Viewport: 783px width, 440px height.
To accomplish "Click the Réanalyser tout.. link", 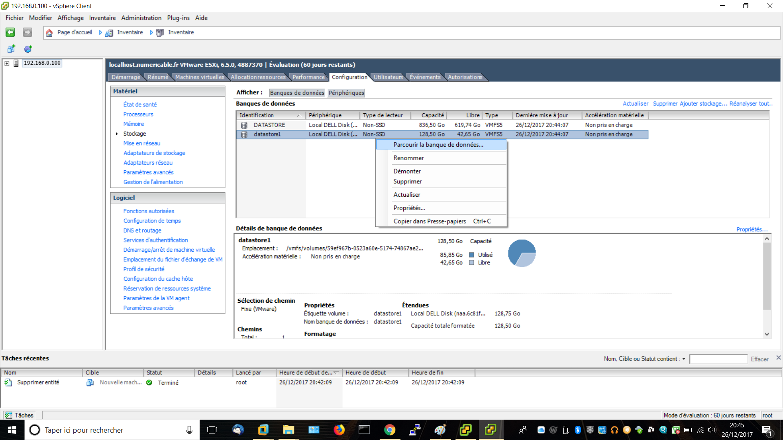I will pos(751,104).
